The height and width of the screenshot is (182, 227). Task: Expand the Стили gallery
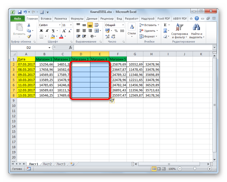pyautogui.click(x=132, y=31)
